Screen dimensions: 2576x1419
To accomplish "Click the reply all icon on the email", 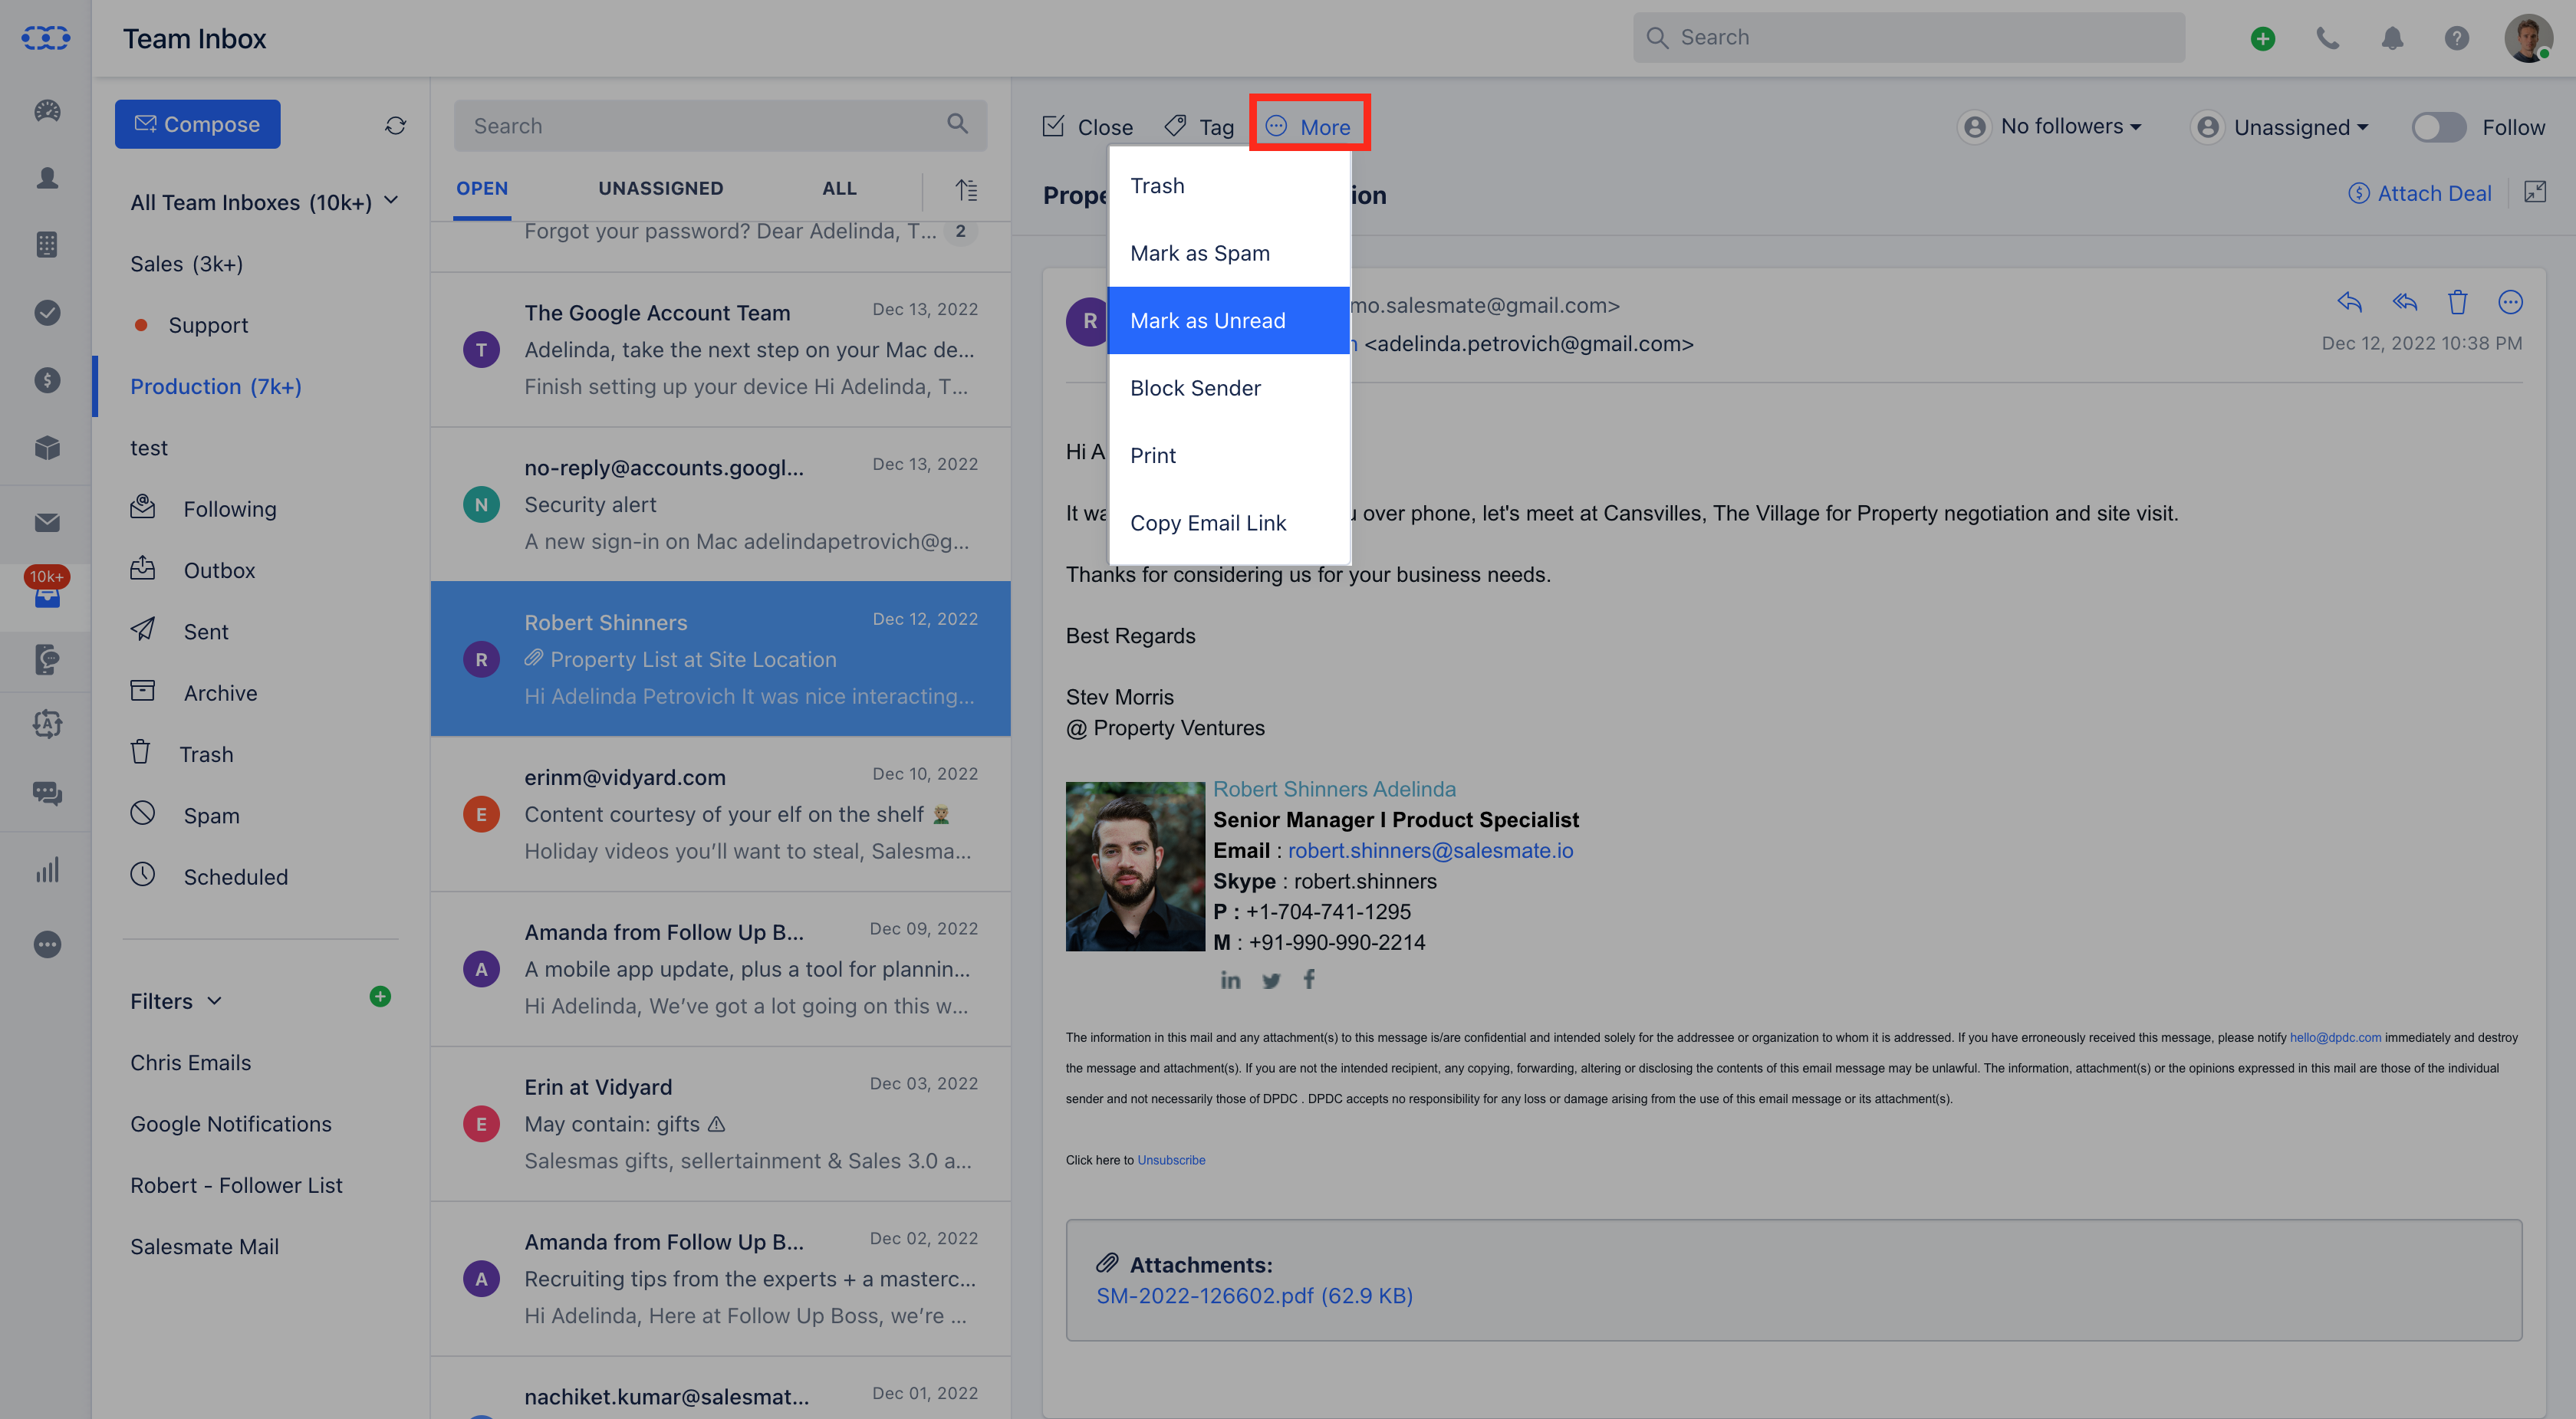I will point(2405,302).
